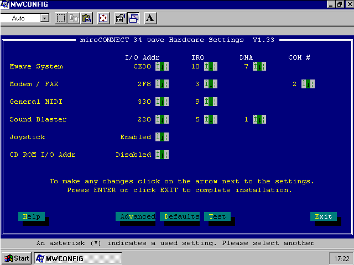Screen dimensions: 354x265
Task: Click the 'Sound Blaster' row label
Action: click(38, 119)
